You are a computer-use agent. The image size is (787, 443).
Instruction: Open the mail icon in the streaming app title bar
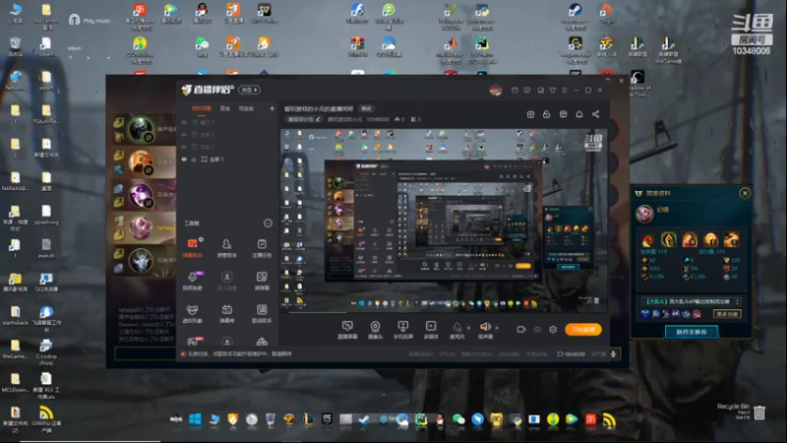coord(515,91)
